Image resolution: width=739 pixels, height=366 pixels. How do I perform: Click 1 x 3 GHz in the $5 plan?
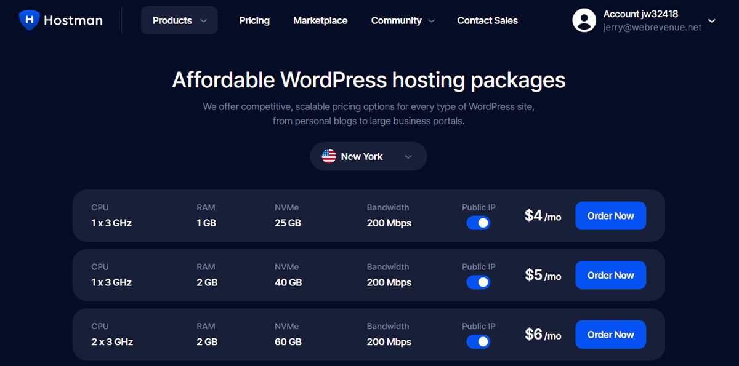[x=111, y=282]
